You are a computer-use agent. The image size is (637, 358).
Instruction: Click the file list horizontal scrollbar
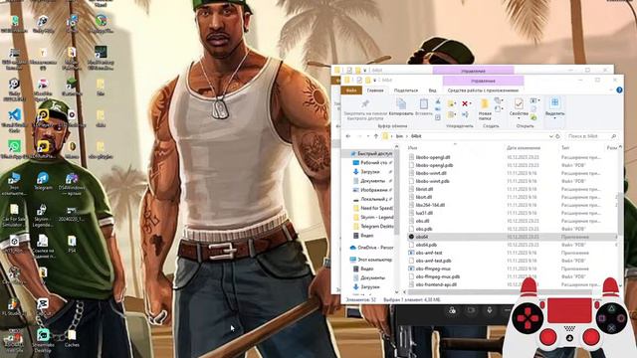500,291
